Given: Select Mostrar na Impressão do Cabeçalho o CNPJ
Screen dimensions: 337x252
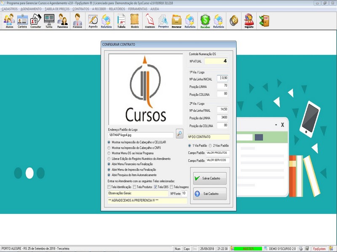Looking at the screenshot, I should click(109, 148).
